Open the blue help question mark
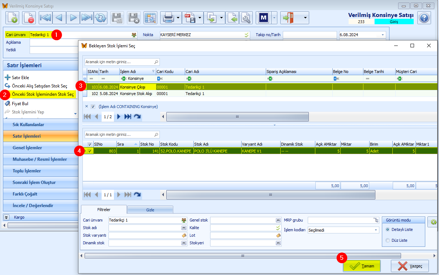 (x=424, y=17)
